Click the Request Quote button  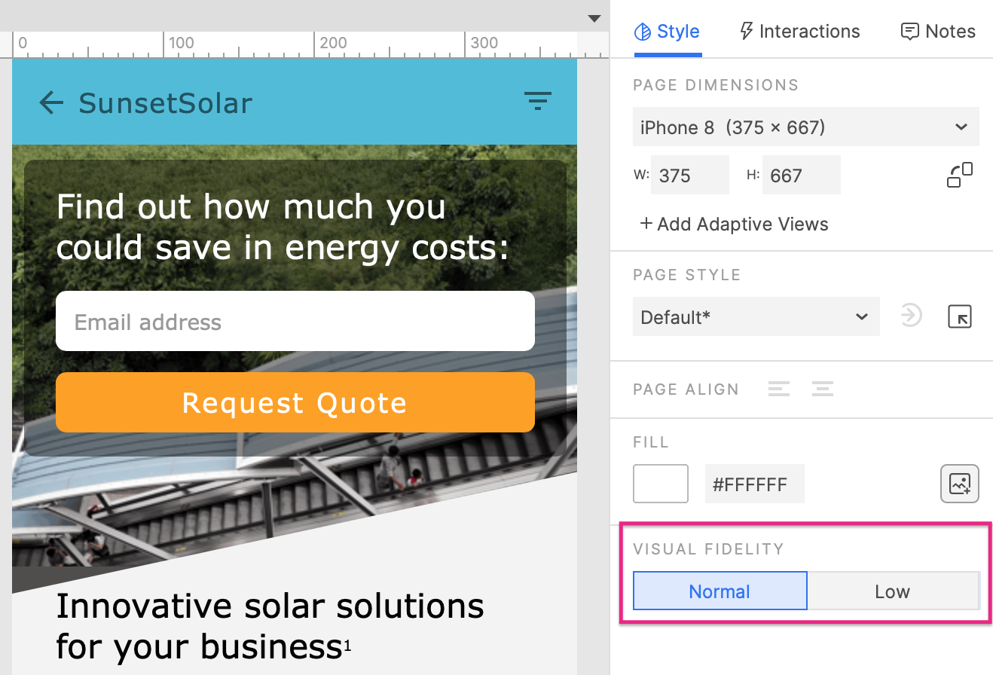tap(295, 402)
